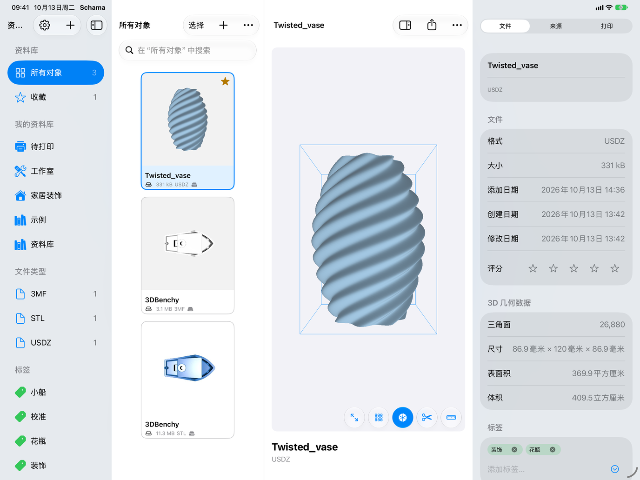This screenshot has height=480, width=640.
Task: Select the 3DBenchy STL thumbnail card
Action: 187,380
